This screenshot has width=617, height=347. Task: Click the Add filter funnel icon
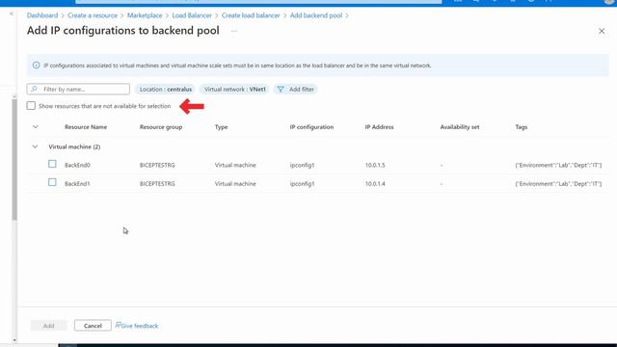[281, 90]
